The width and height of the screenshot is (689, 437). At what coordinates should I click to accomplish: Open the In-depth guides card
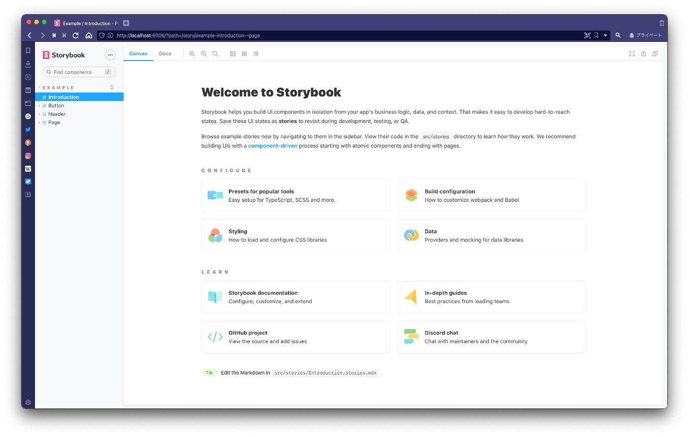point(492,297)
